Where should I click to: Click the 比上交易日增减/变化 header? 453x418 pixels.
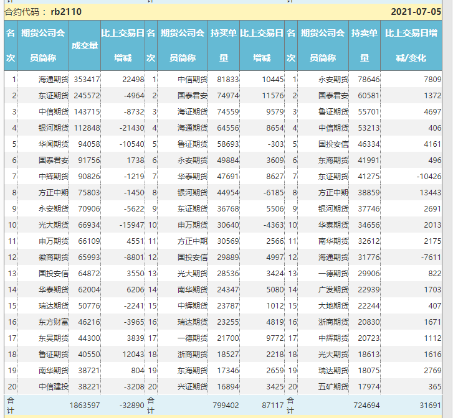tap(411, 45)
